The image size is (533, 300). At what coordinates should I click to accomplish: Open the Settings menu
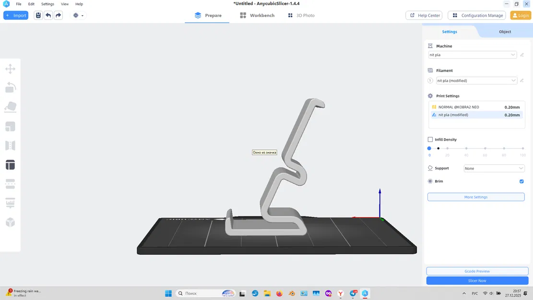click(47, 4)
